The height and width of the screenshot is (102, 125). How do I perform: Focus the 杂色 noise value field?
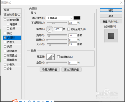tap(72, 63)
